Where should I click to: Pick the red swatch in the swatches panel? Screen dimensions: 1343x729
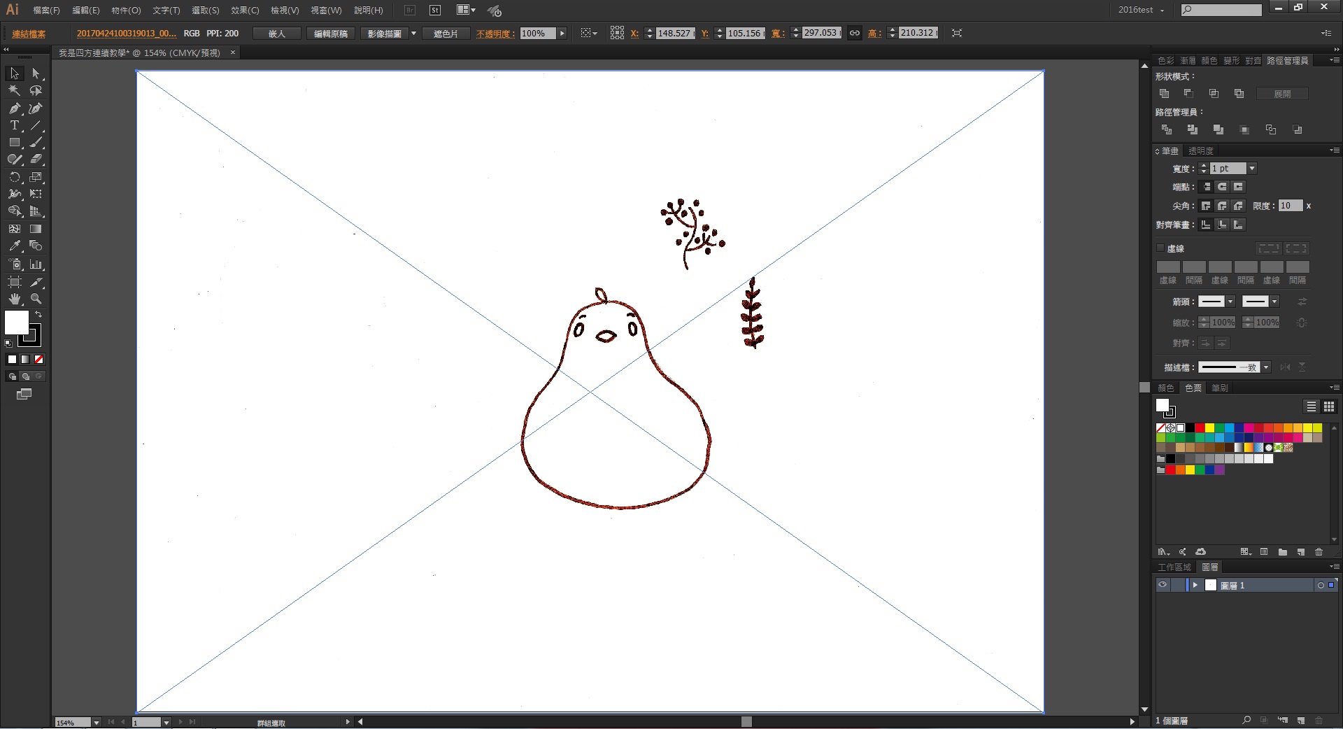point(1200,428)
